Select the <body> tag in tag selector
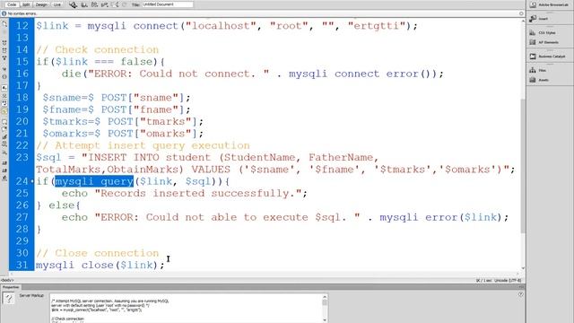 tap(7, 280)
